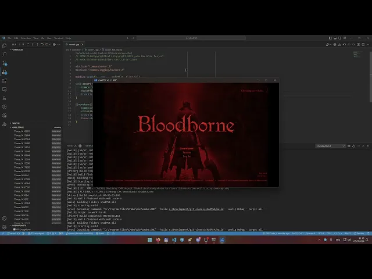Click the code minimap preview
This screenshot has width=372, height=279.
[x=357, y=54]
